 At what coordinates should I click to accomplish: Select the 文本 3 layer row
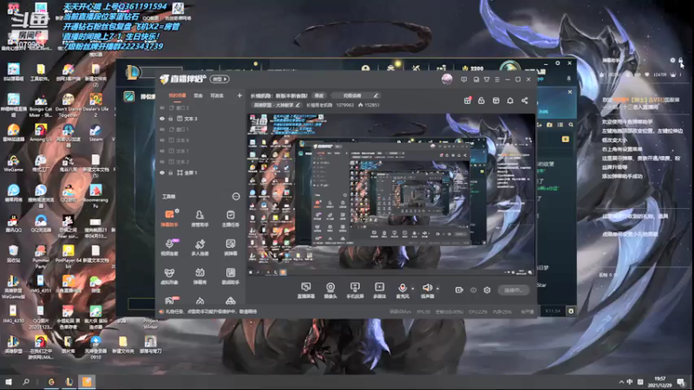tap(201, 119)
